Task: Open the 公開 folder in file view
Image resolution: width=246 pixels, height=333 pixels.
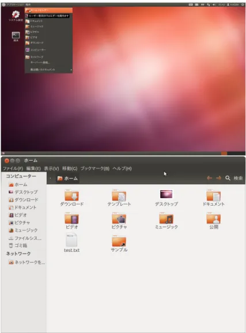Action: [214, 221]
